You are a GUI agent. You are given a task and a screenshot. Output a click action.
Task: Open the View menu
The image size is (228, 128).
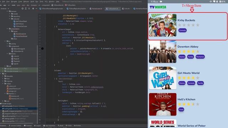(8, 1)
